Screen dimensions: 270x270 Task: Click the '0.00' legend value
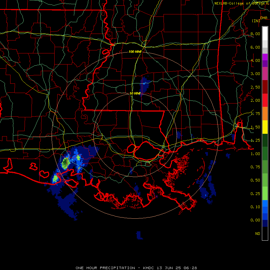click(255, 220)
